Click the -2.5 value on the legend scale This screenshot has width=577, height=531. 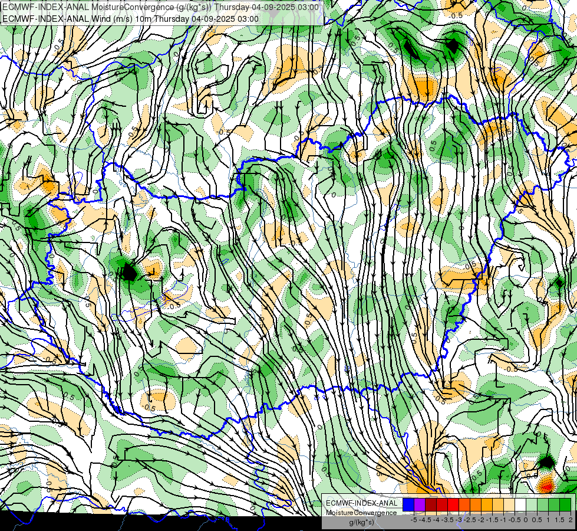click(471, 520)
